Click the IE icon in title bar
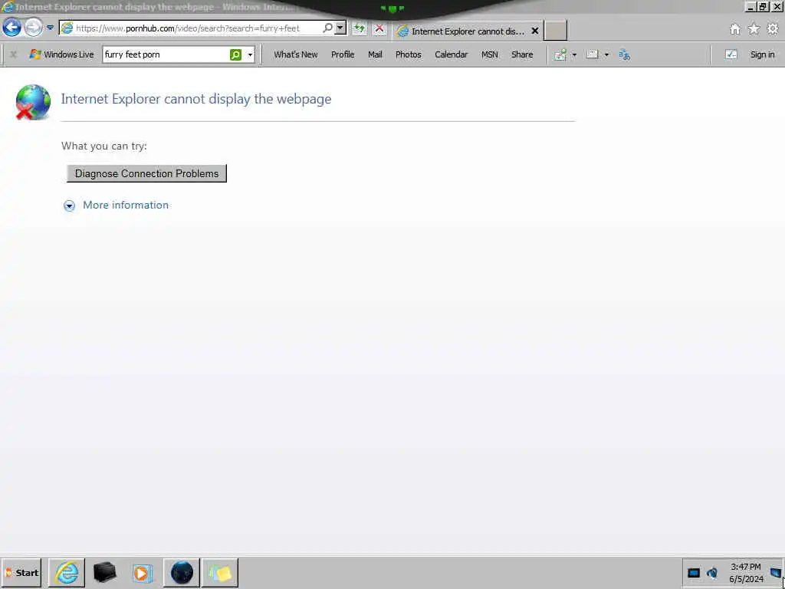 click(x=8, y=7)
